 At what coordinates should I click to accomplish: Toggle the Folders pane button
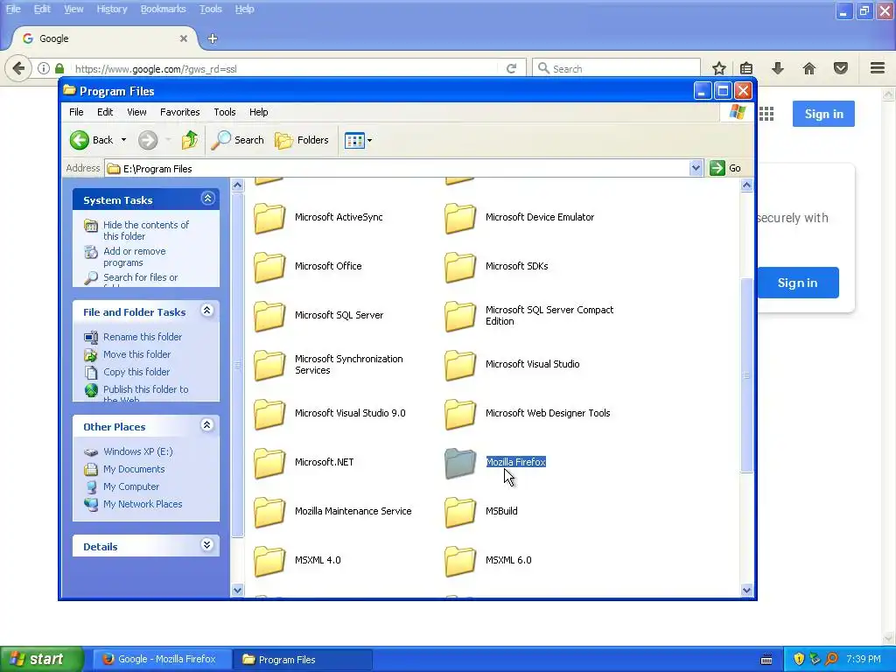click(302, 140)
